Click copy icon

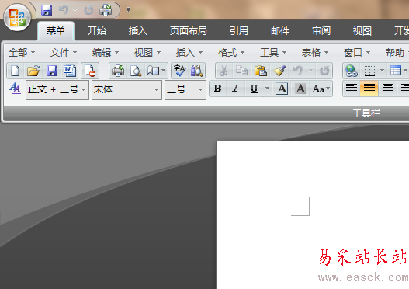pyautogui.click(x=242, y=71)
